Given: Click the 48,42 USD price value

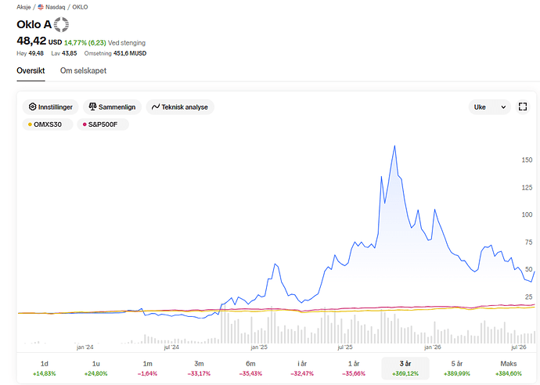Looking at the screenshot, I should click(39, 41).
